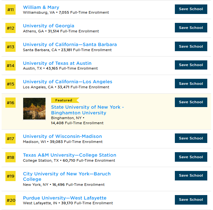Screen dimensions: 213x210
Task: Click the #19 rank badge
Action: 10,176
